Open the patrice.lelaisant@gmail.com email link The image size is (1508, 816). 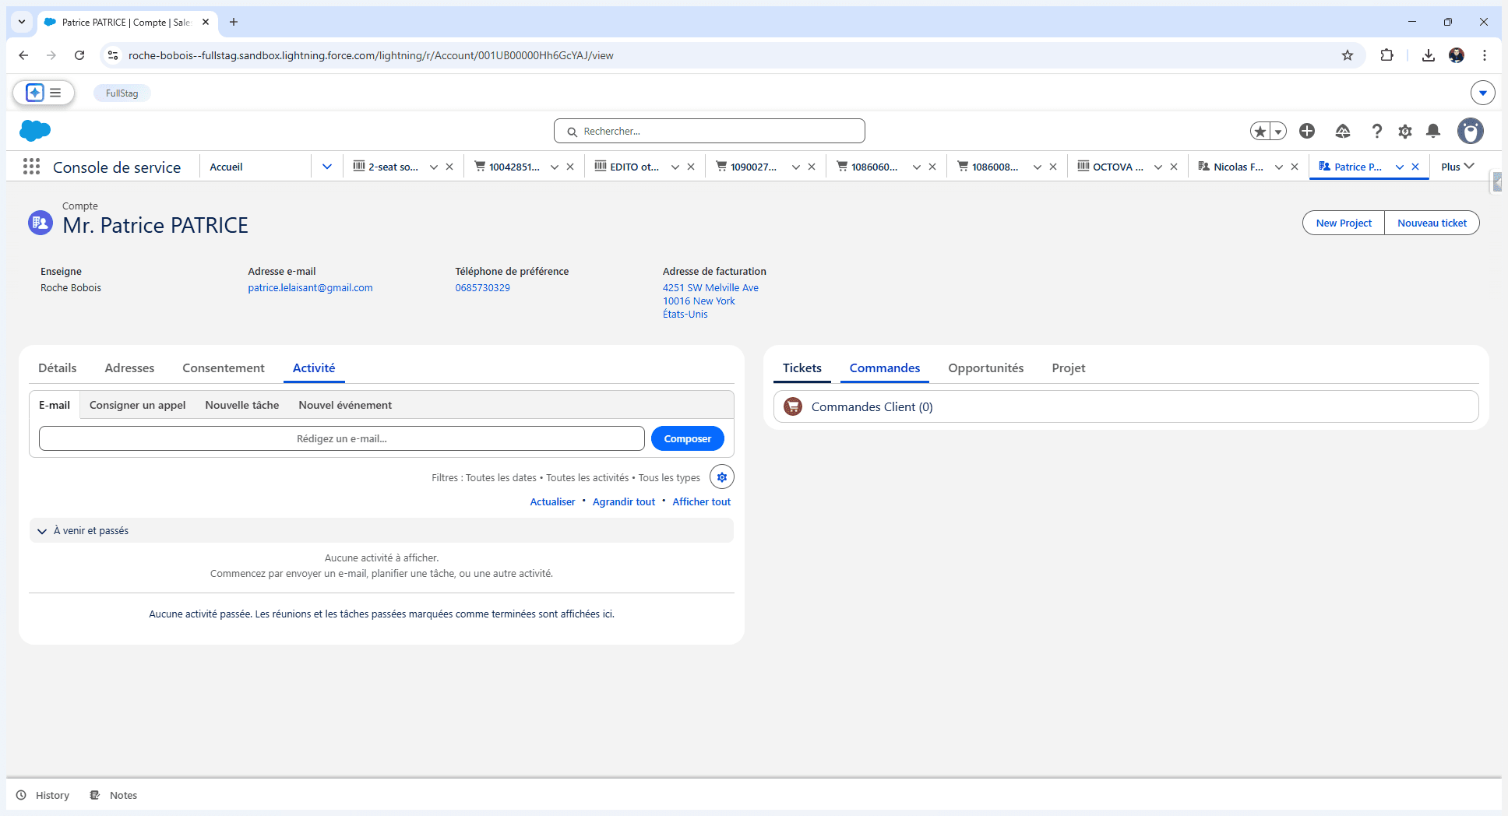point(310,287)
